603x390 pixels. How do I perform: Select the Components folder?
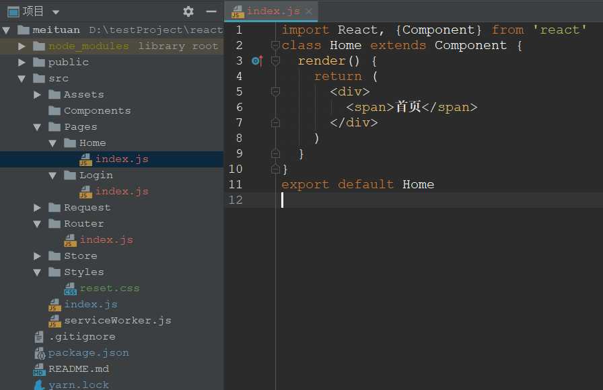click(98, 111)
